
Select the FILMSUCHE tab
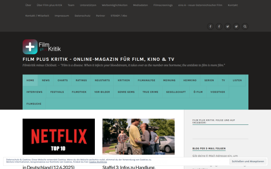[x=34, y=104]
